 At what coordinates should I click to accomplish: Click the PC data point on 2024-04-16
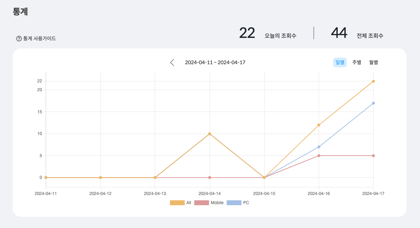[319, 147]
